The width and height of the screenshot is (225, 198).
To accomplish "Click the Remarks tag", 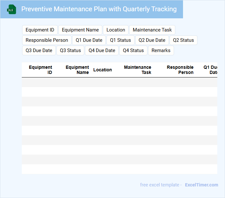I will click(161, 50).
